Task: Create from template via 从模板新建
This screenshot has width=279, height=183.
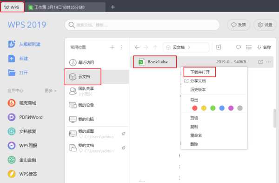Action: (24, 44)
